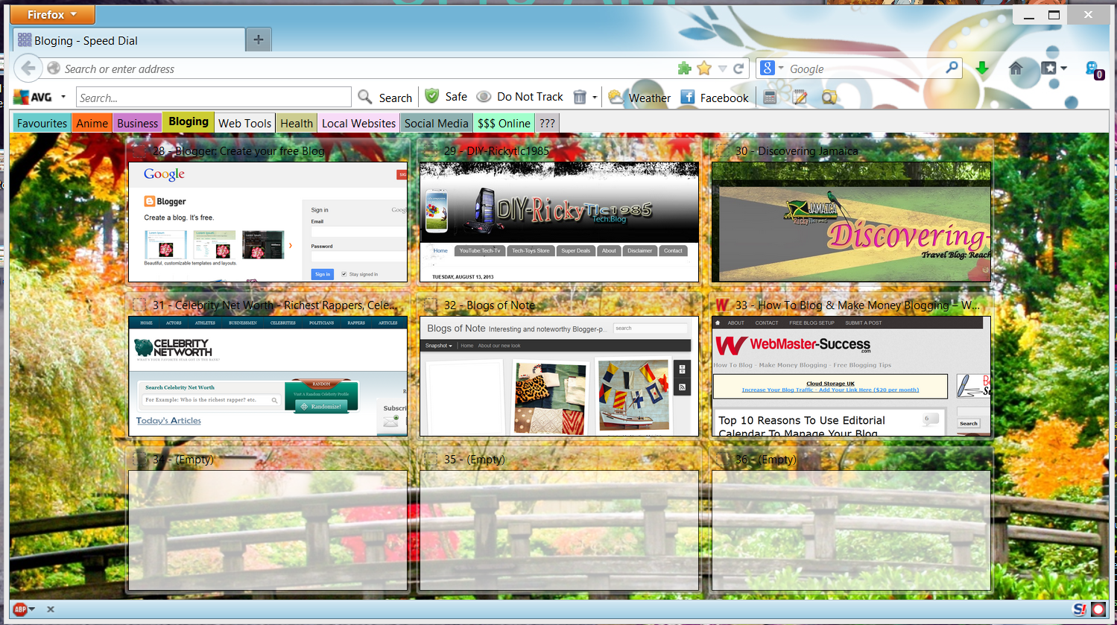Open the URL history dropdown arrow
The width and height of the screenshot is (1117, 625).
point(722,69)
